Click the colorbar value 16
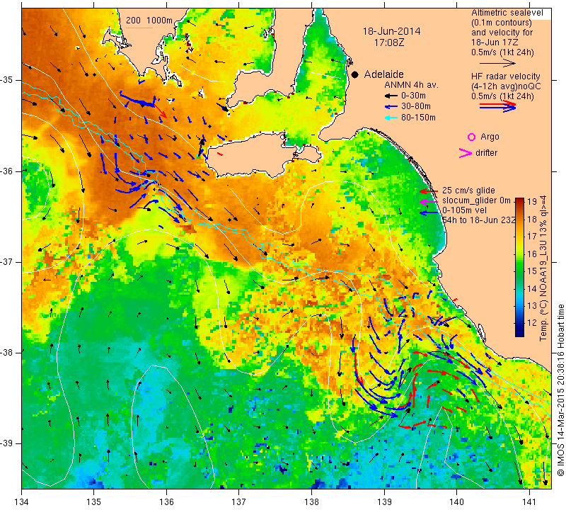This screenshot has height=510, width=566. [533, 254]
